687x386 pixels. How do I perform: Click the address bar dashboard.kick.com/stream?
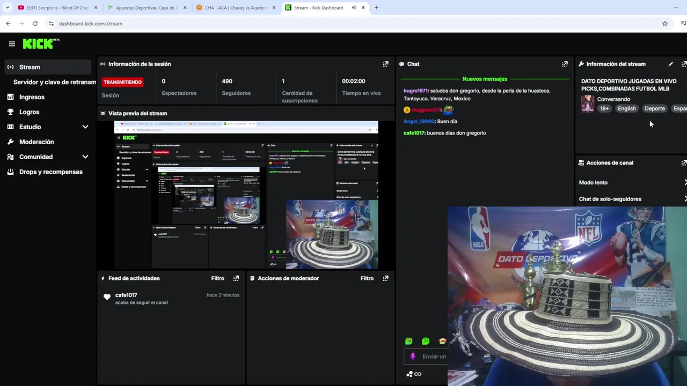click(x=90, y=24)
